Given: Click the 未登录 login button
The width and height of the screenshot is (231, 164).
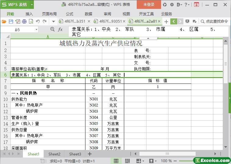Looking at the screenshot, I should pos(149,5).
